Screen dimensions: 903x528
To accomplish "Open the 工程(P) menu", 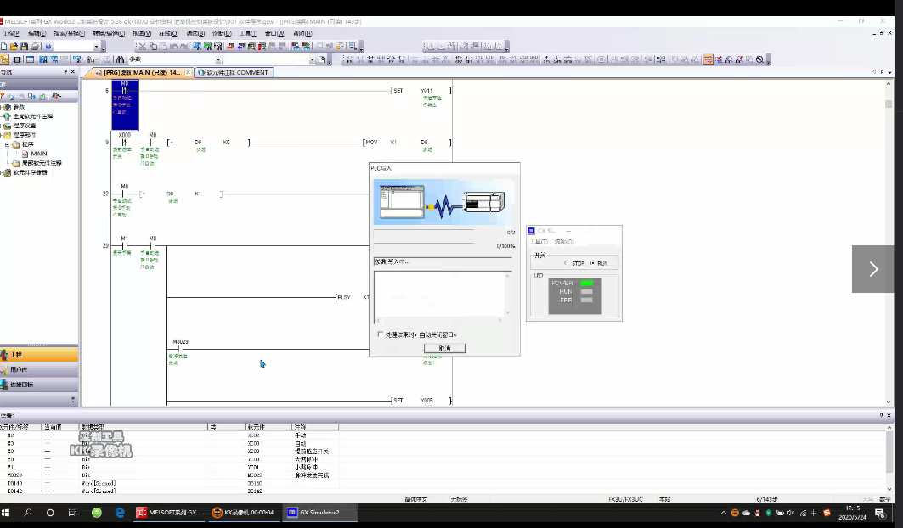I will [12, 33].
